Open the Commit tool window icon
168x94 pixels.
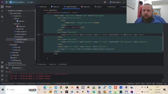[2, 11]
